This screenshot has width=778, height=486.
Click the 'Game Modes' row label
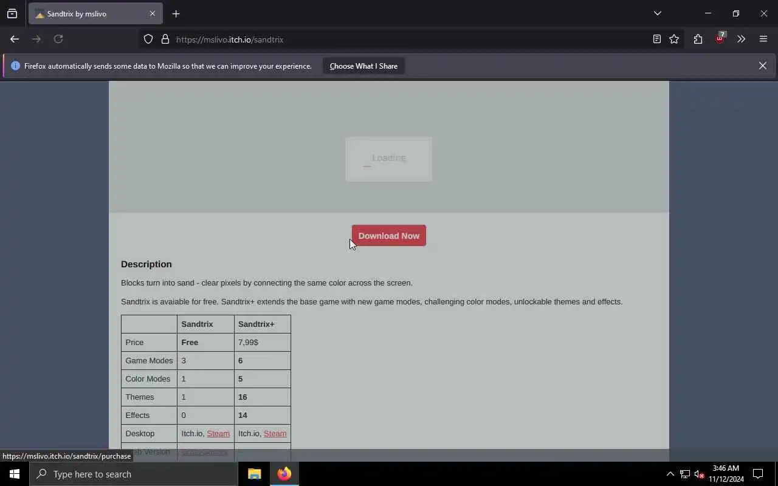pyautogui.click(x=149, y=360)
